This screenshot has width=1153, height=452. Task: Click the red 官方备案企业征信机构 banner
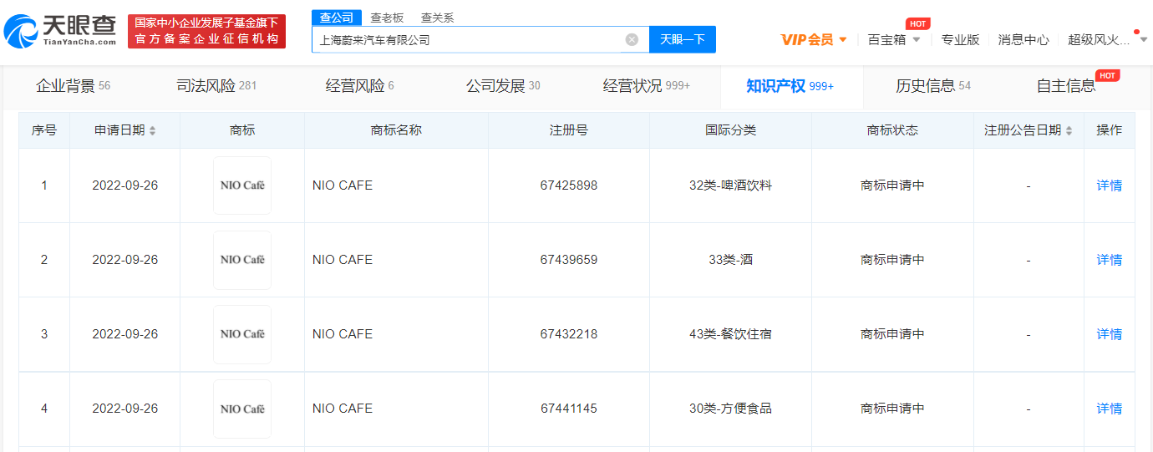(206, 32)
